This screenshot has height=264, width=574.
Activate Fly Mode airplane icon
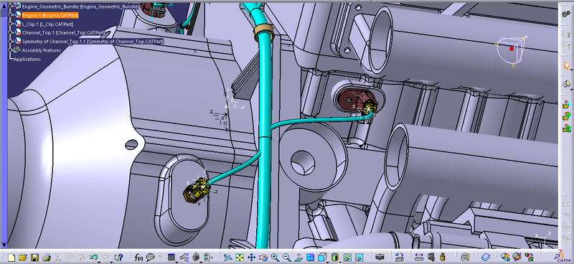[x=227, y=258]
